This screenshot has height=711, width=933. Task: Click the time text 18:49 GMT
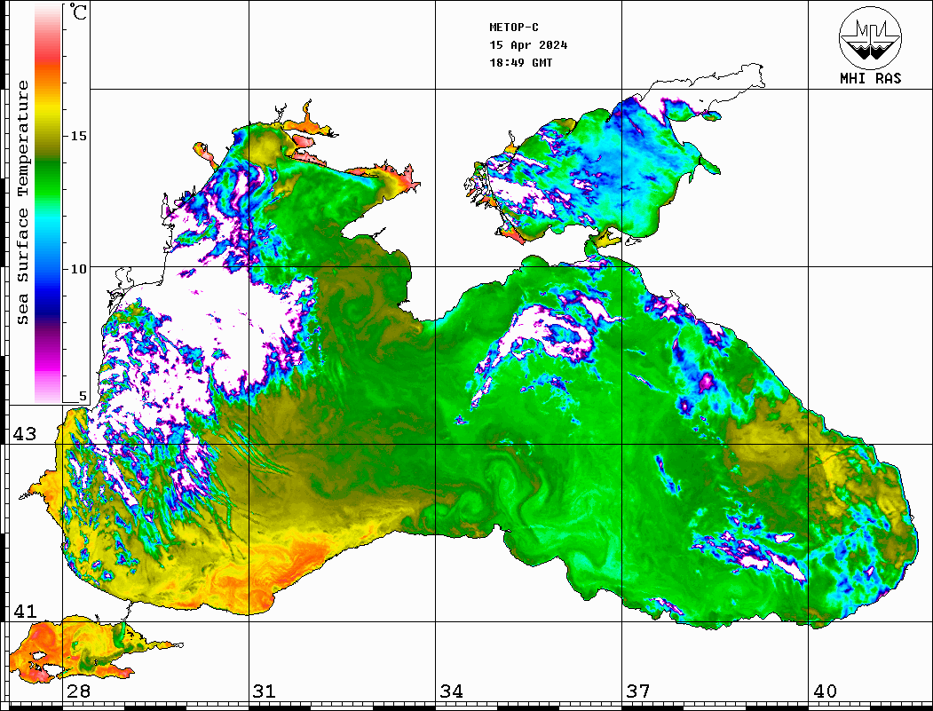(x=521, y=62)
